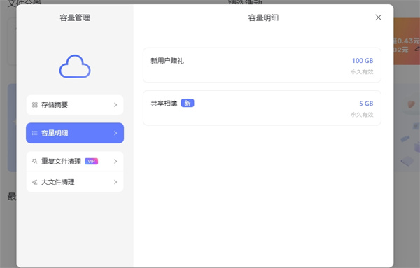
Task: Click the chevron on 重复文件清理 row
Action: [x=115, y=161]
